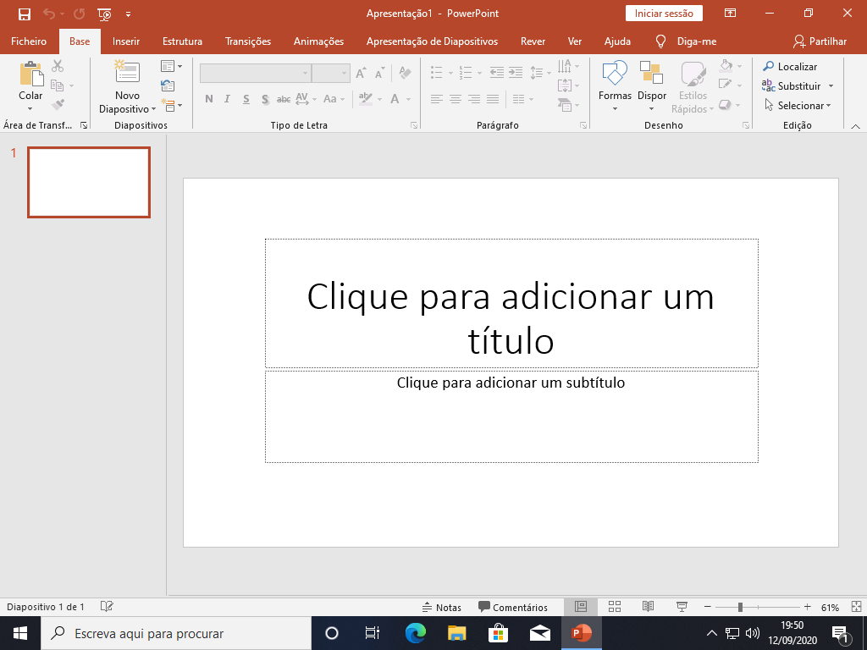Click the zoom slider handle

pos(740,608)
